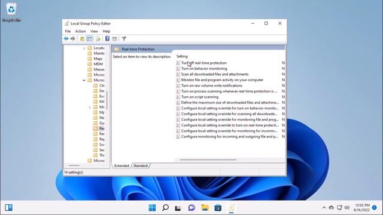This screenshot has height=215, width=383.
Task: Click the Maps folder icon in tree
Action: 90,59
